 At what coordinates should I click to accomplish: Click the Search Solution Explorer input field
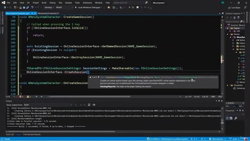(233, 22)
